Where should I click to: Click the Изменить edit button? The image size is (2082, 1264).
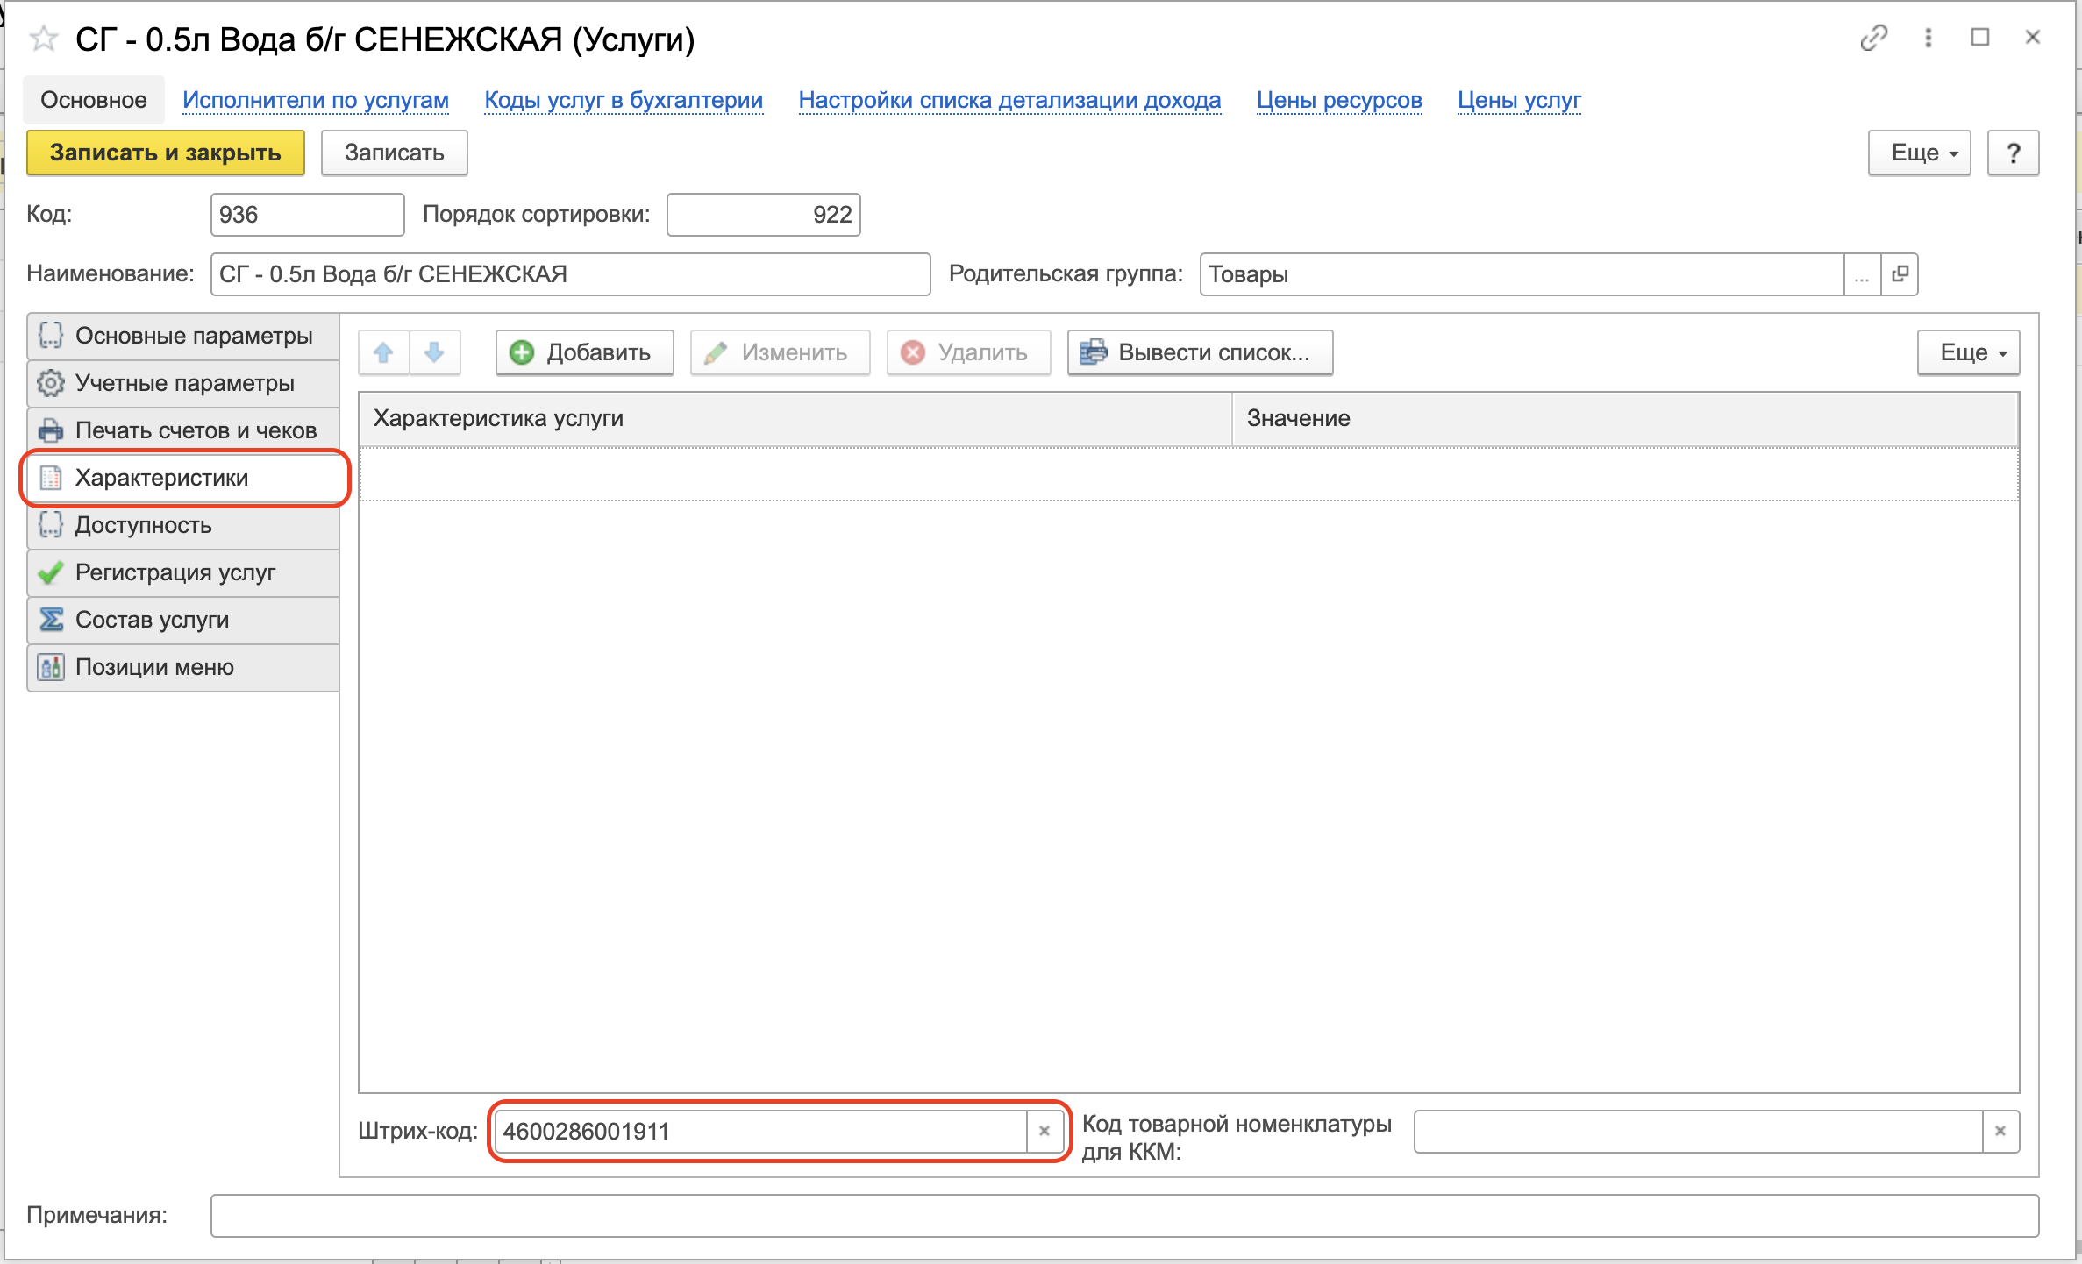coord(781,352)
